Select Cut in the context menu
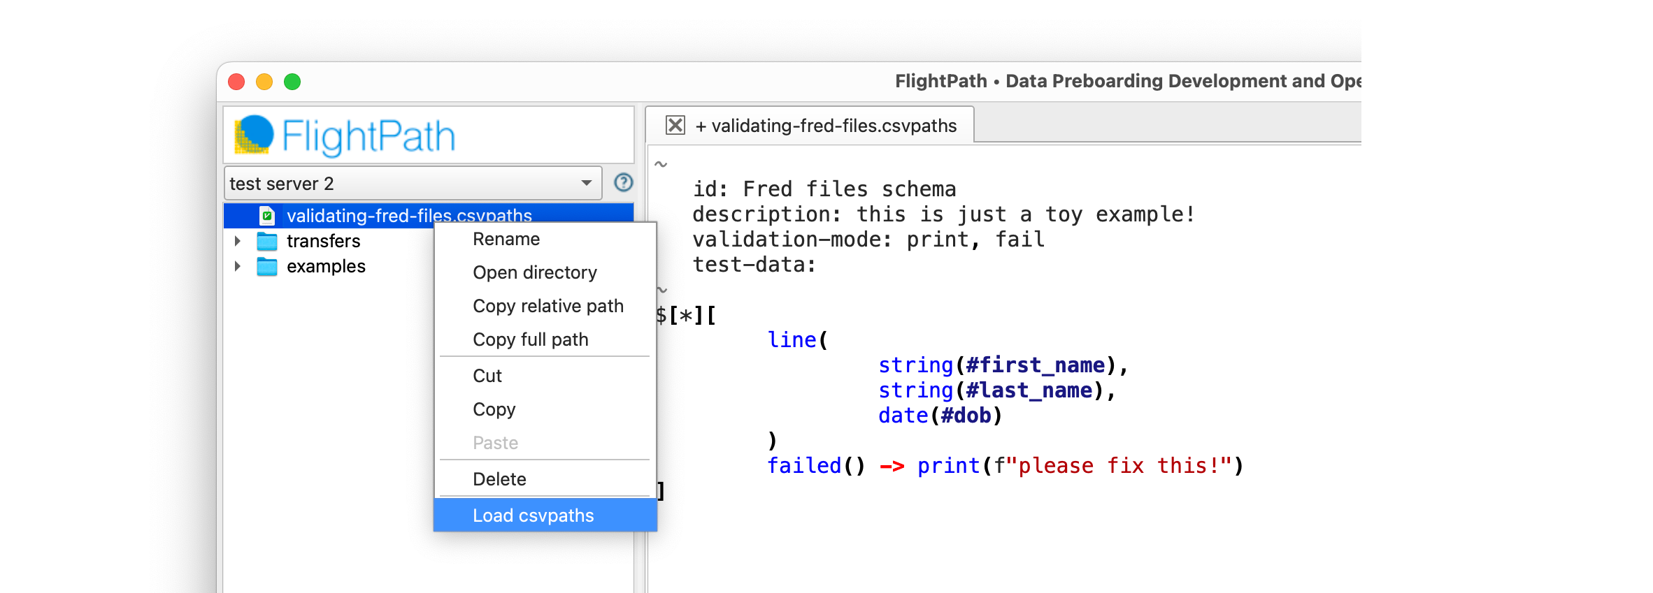Viewport: 1653px width, 593px height. (x=487, y=376)
